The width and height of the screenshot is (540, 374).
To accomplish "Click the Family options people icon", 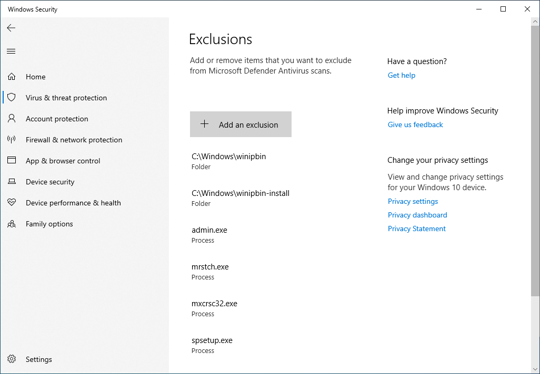I will [x=12, y=224].
